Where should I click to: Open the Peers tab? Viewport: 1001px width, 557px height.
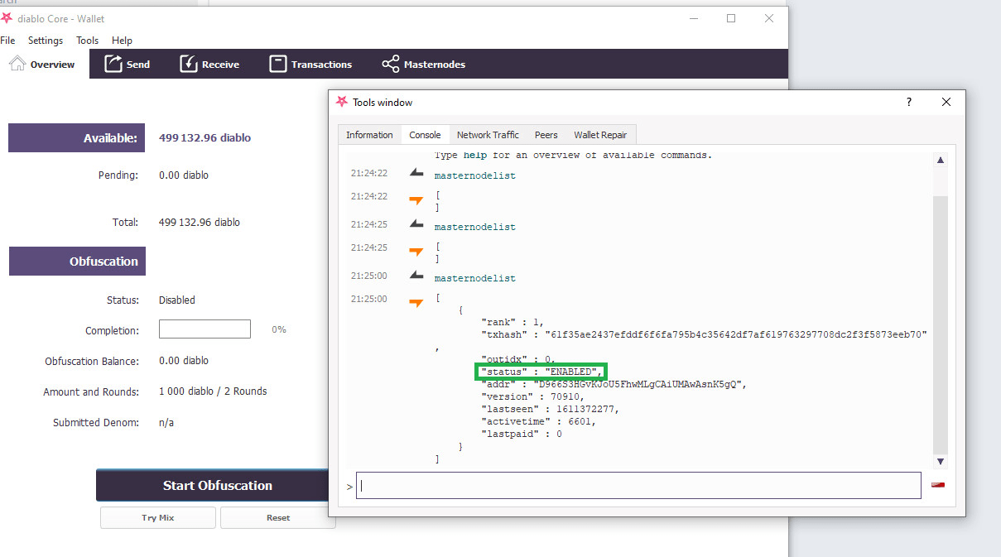tap(546, 135)
